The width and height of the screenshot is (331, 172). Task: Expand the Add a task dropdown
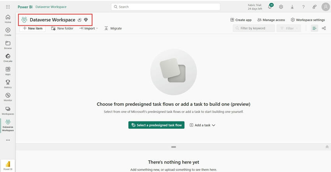[x=202, y=125]
